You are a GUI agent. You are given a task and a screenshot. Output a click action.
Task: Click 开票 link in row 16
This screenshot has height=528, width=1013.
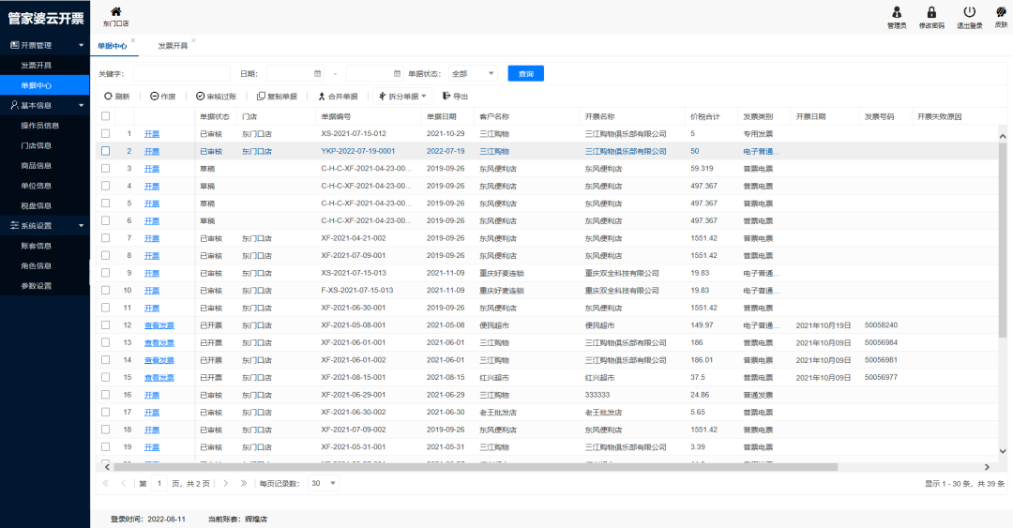click(x=152, y=395)
